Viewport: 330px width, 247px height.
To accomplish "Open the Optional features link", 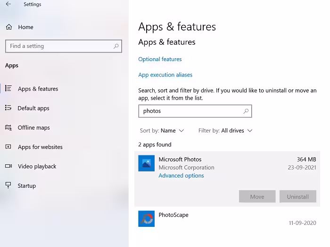I will pos(160,59).
